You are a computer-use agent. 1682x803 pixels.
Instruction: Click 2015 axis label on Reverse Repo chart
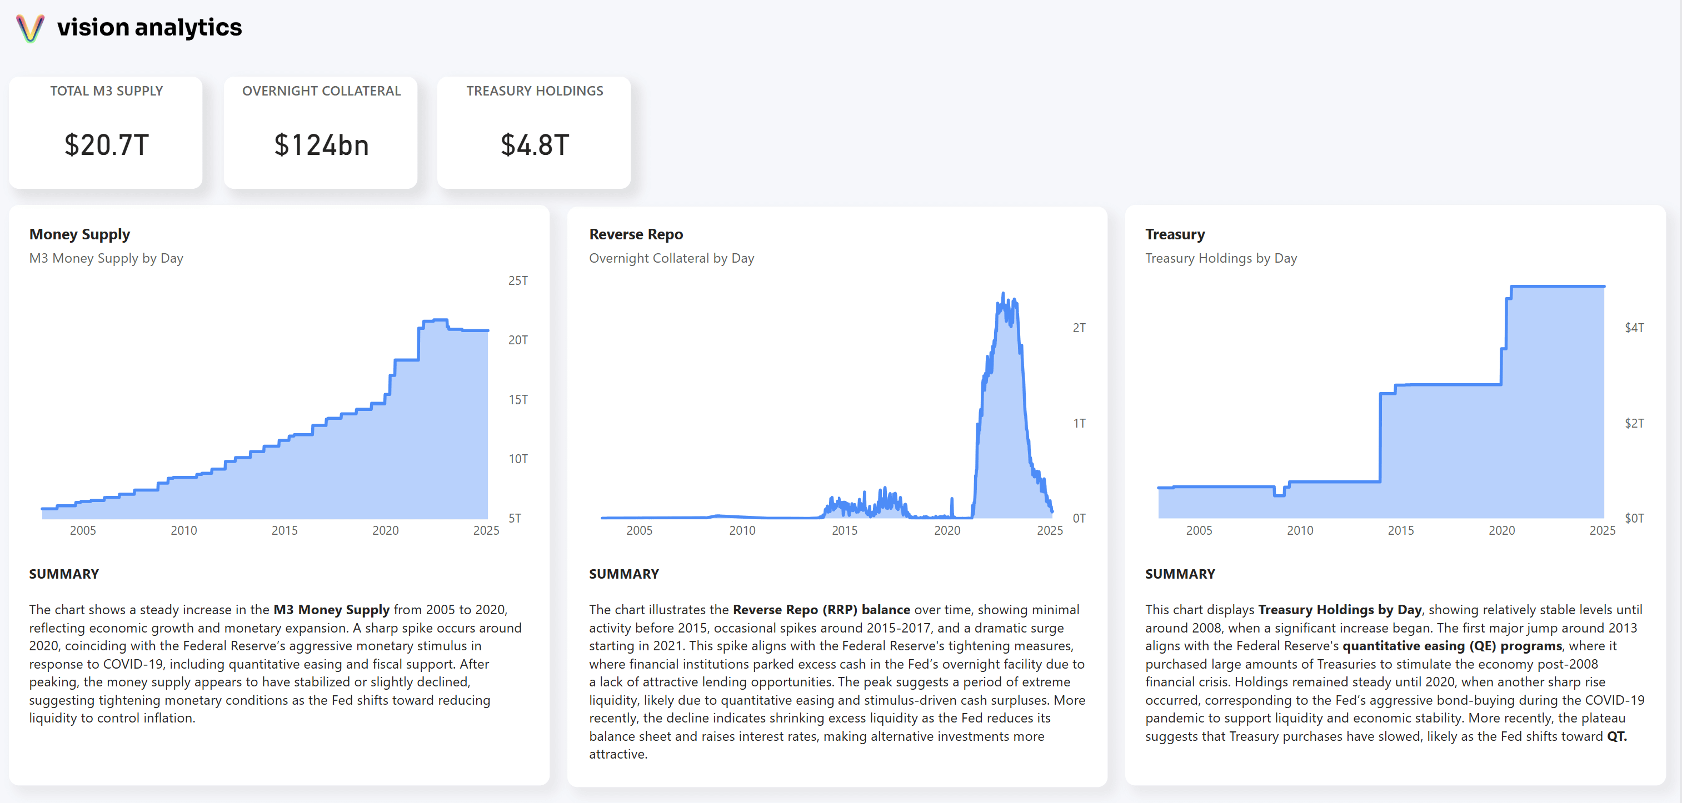pos(844,530)
